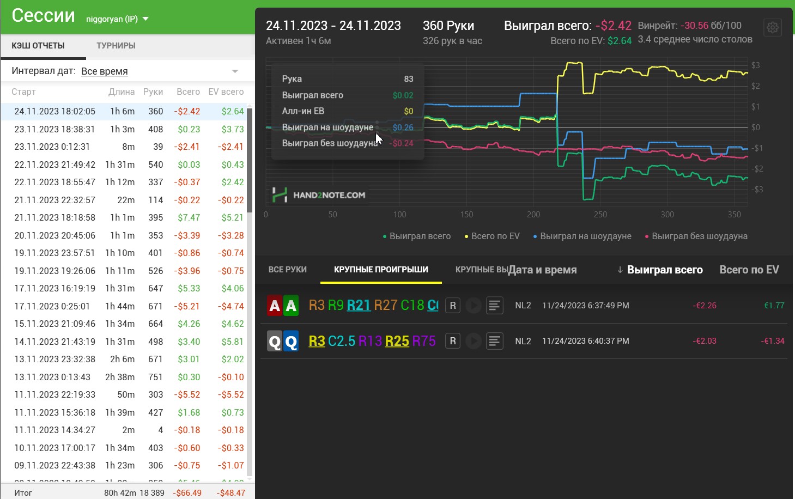Viewport: 795px width, 499px height.
Task: Click the play icon on AA hand row
Action: pos(473,306)
